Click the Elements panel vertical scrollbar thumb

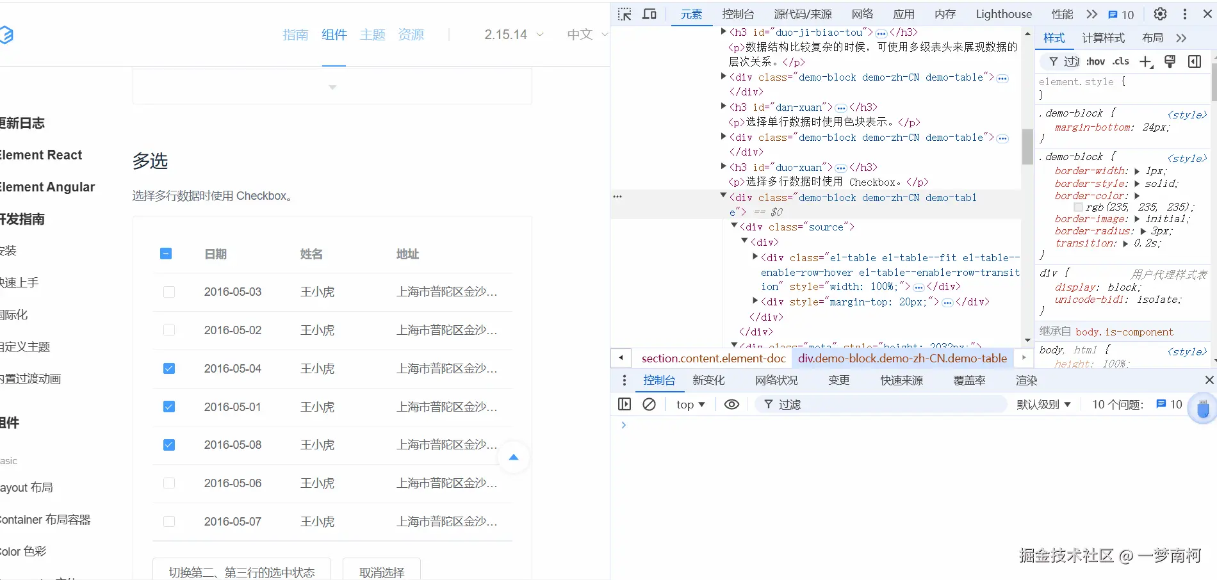click(x=1027, y=146)
